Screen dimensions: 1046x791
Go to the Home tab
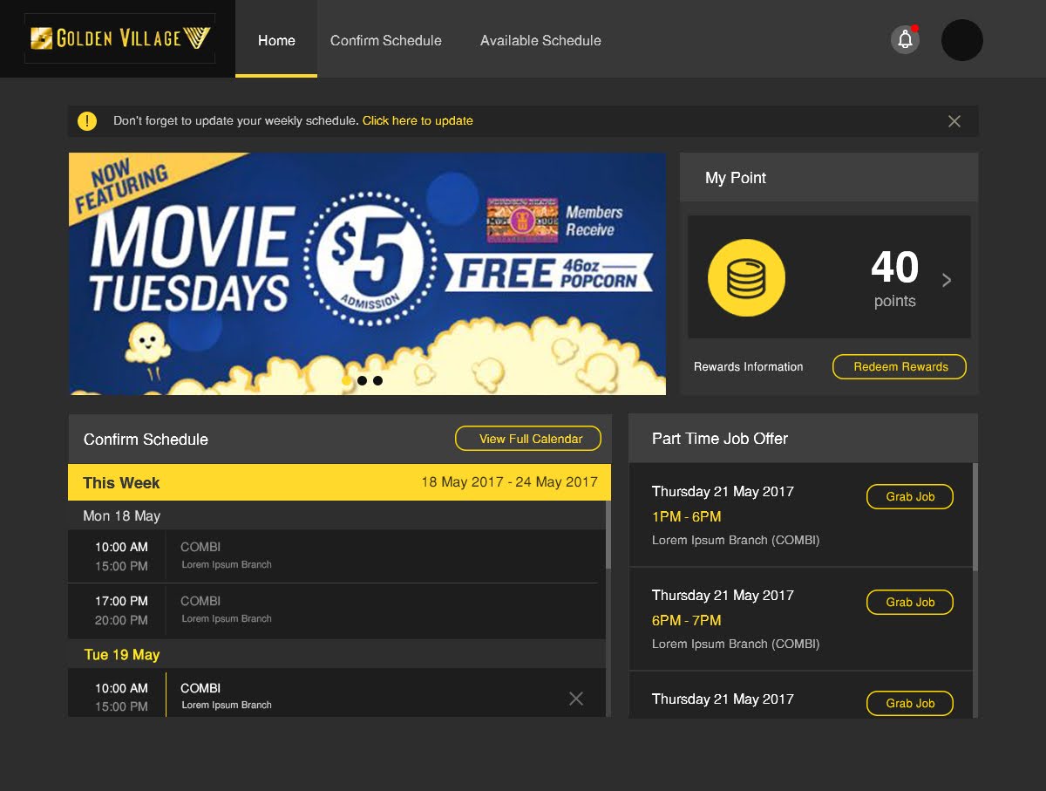point(276,40)
